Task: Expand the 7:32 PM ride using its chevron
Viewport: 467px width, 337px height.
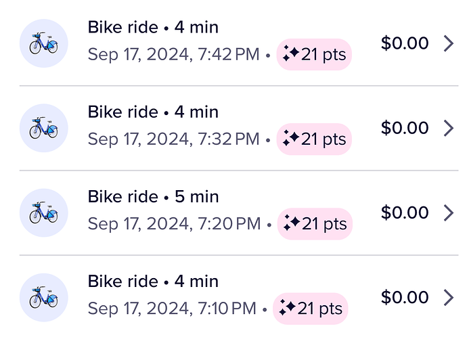Action: [448, 129]
